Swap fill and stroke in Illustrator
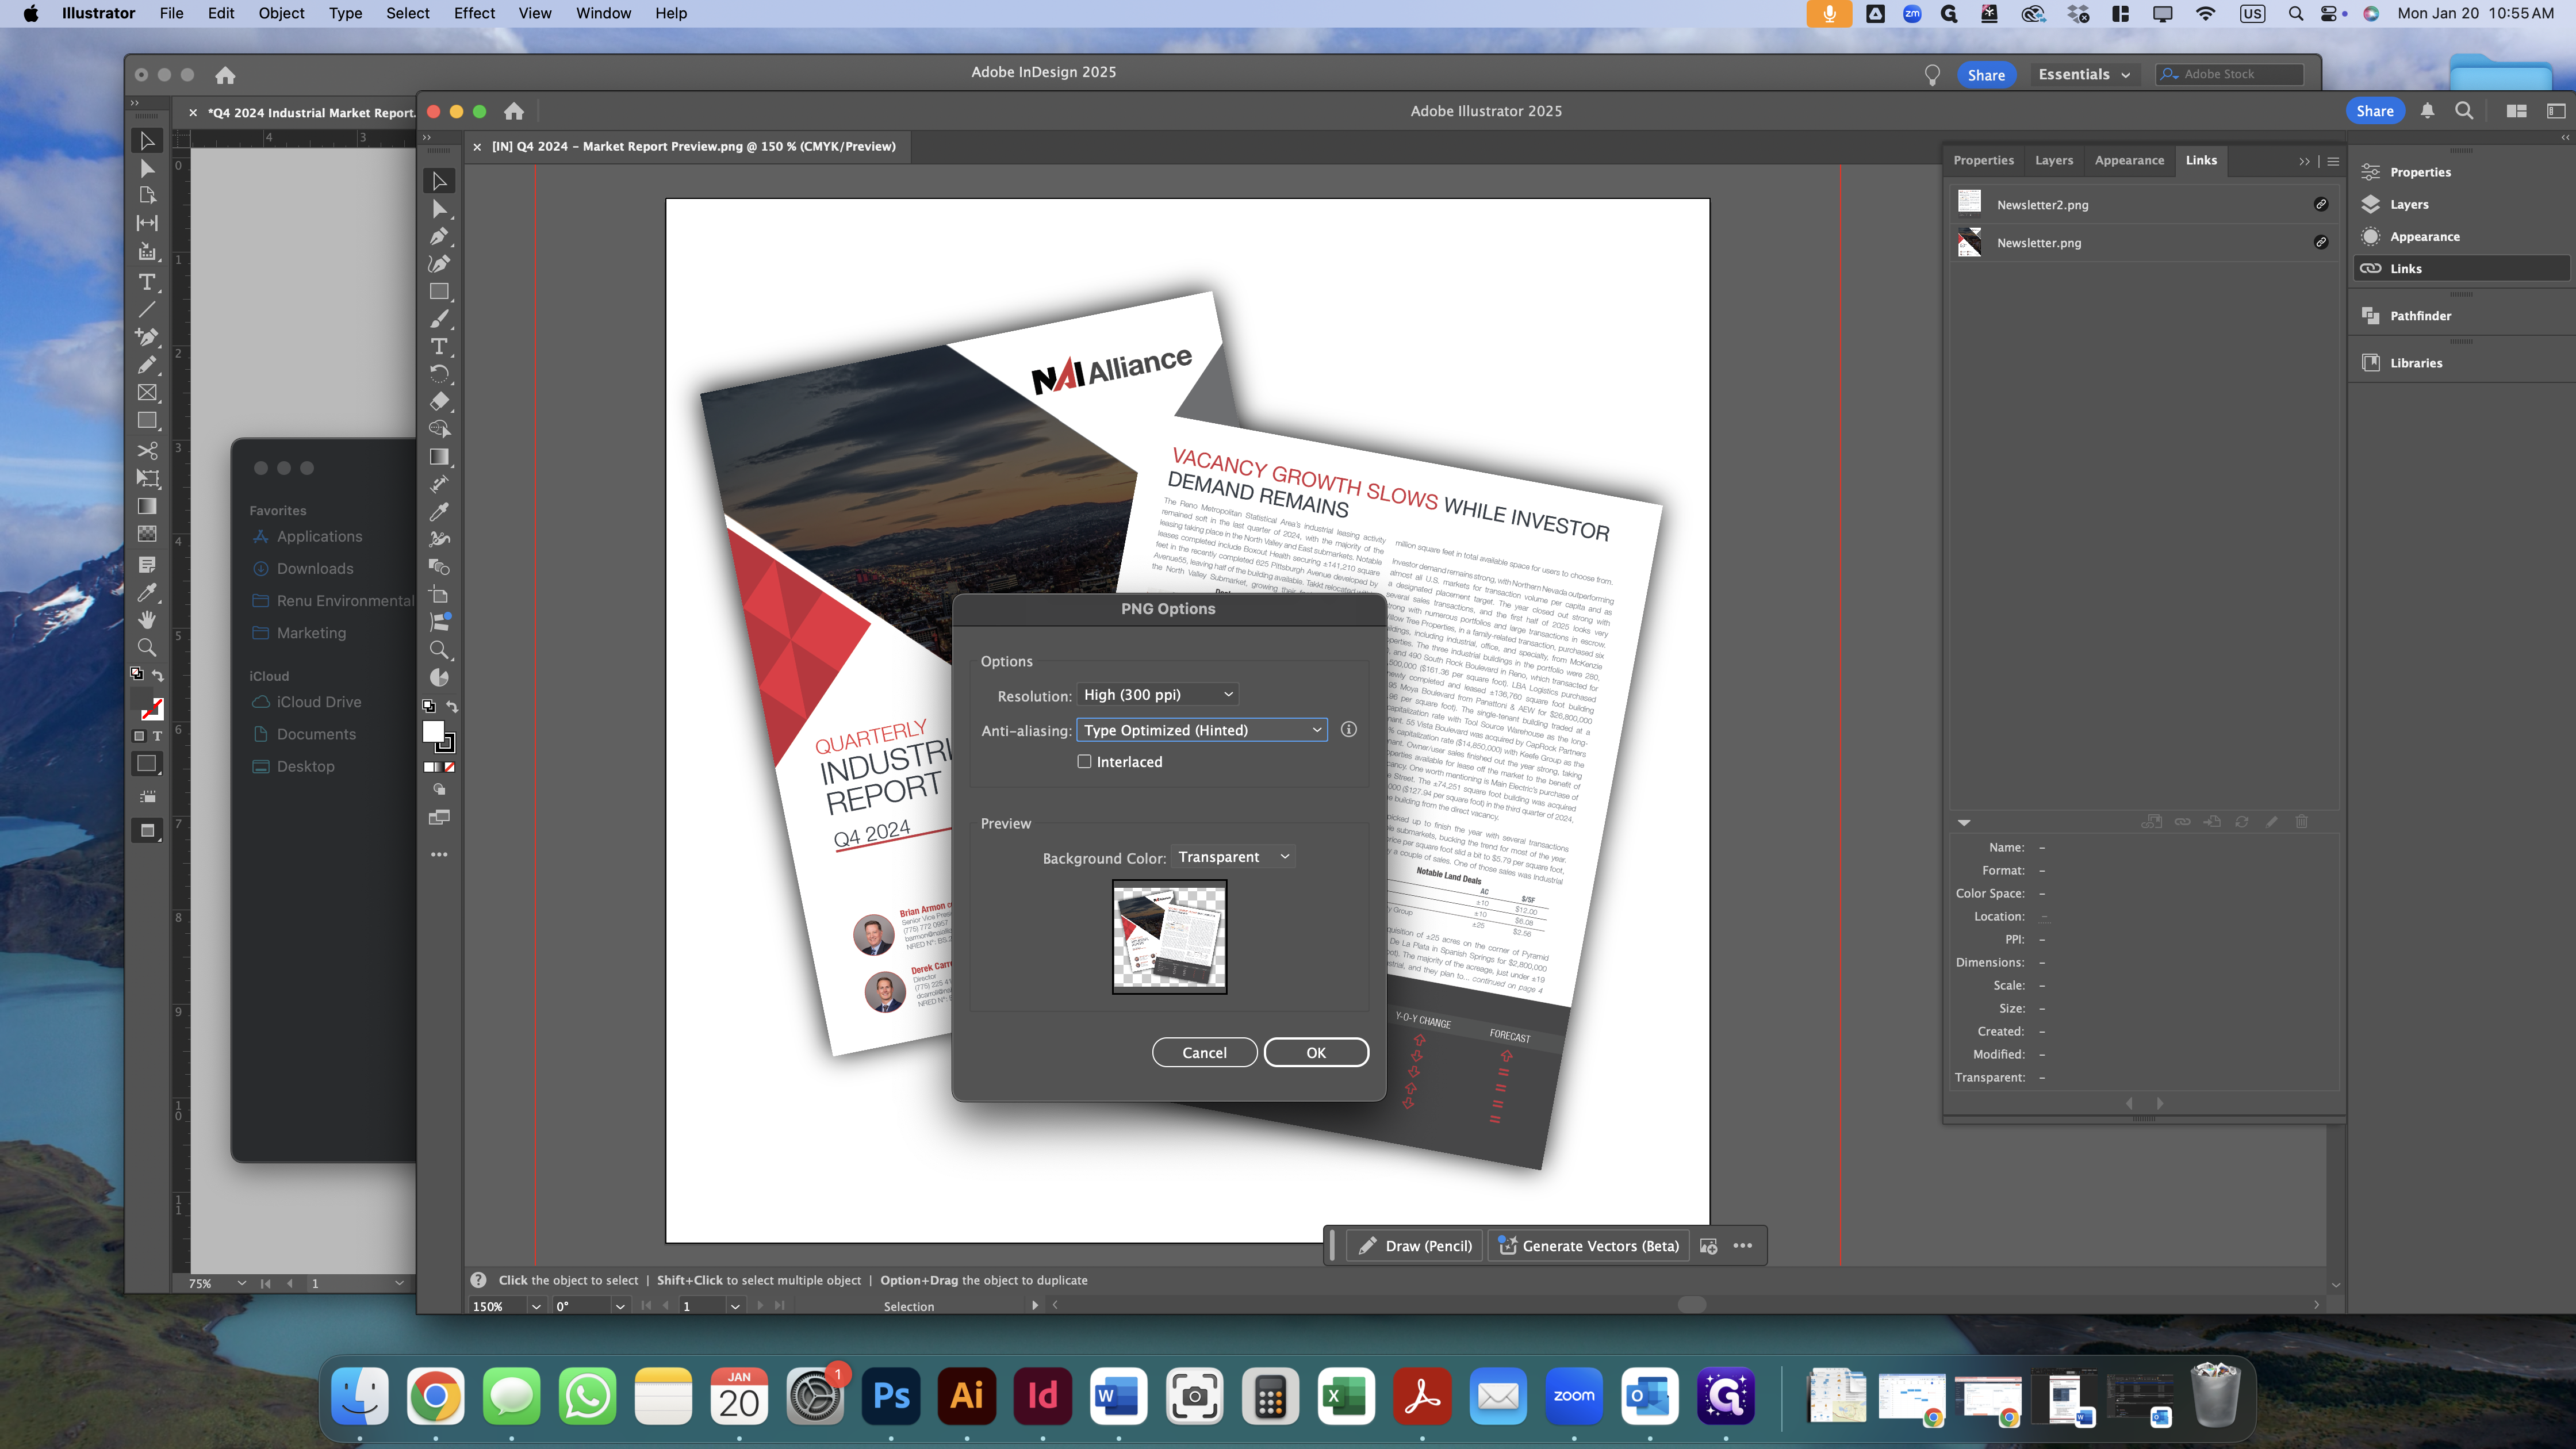Image resolution: width=2576 pixels, height=1449 pixels. coord(452,707)
